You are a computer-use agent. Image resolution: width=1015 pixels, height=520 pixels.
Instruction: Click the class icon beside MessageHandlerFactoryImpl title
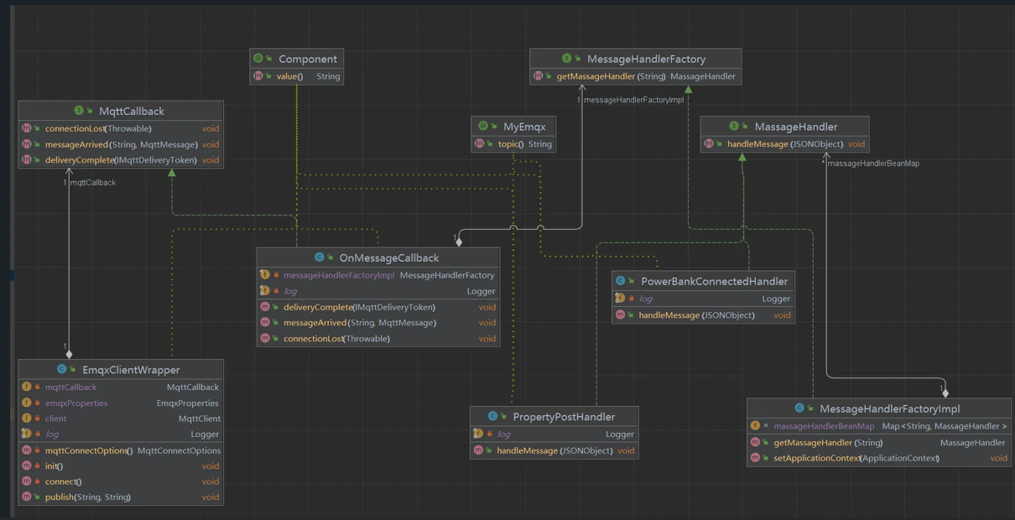pyautogui.click(x=799, y=408)
